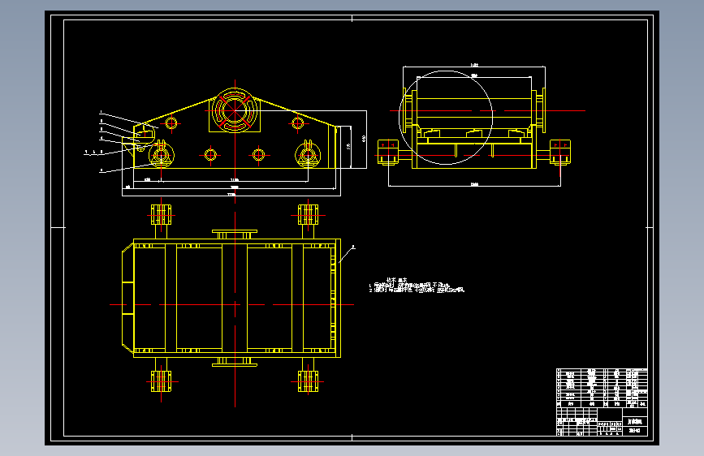Pick the lower-right middle hole in front view
Screen dimensions: 704x456
coord(258,155)
